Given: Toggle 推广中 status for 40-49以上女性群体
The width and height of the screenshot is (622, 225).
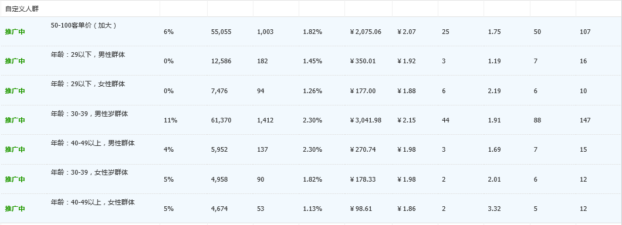Looking at the screenshot, I should [x=15, y=209].
